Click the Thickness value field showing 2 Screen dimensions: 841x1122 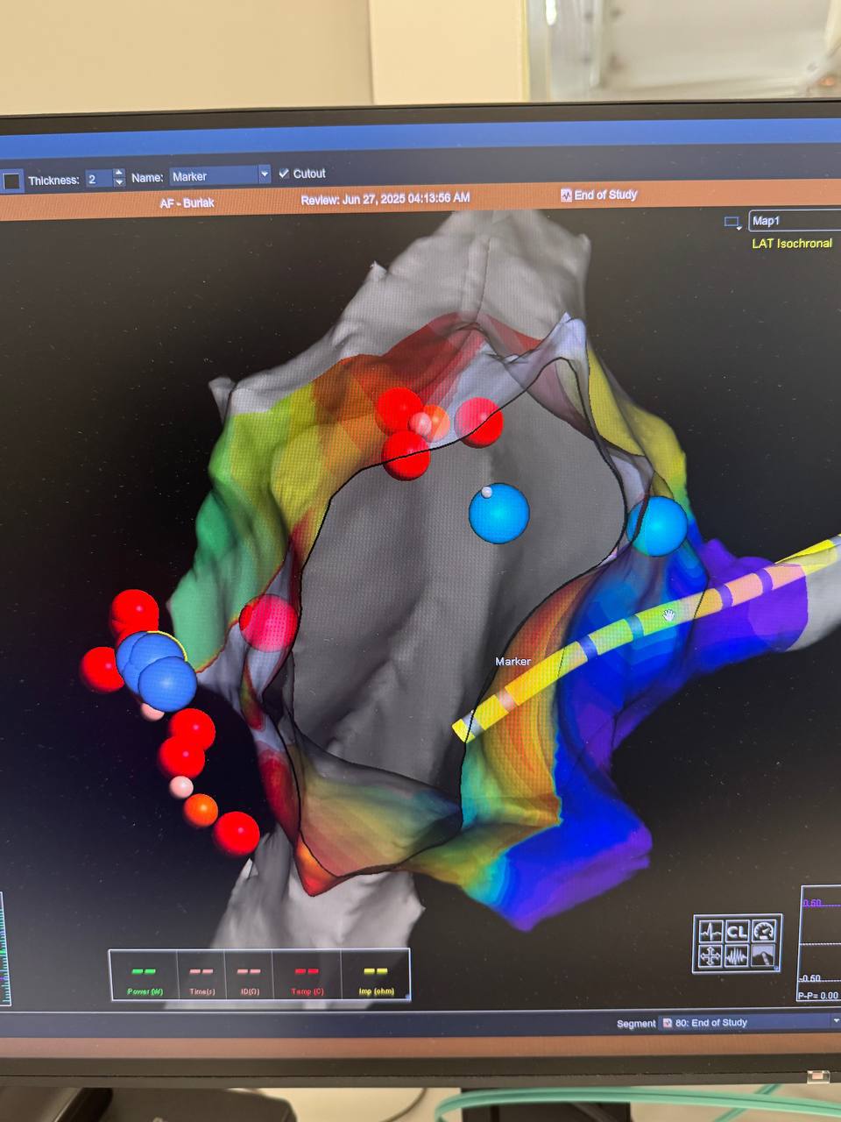(99, 179)
